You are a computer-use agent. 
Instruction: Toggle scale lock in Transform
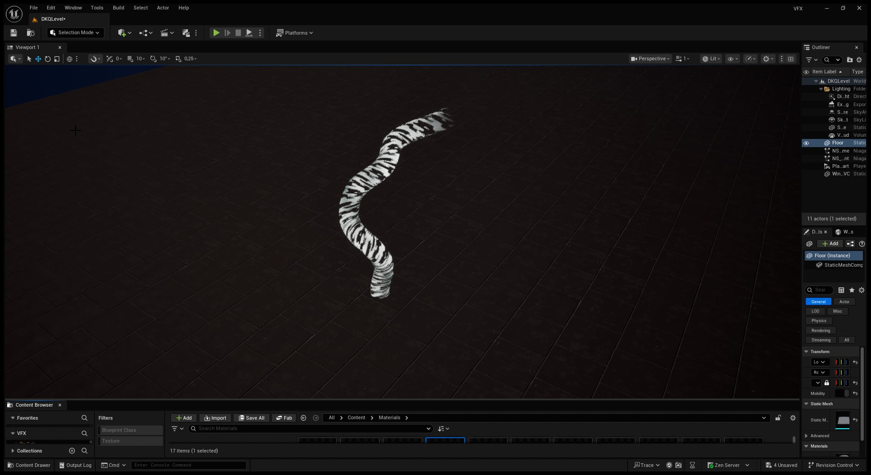826,383
